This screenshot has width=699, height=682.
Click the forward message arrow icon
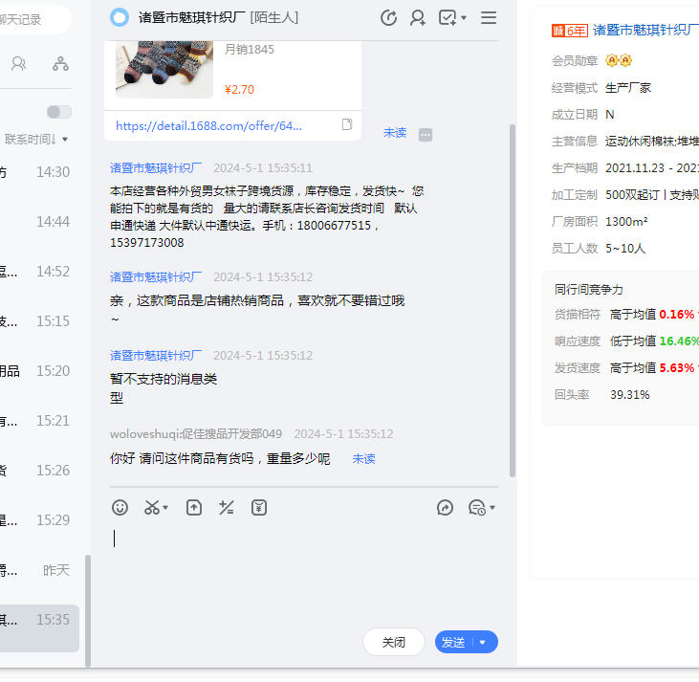pyautogui.click(x=445, y=508)
